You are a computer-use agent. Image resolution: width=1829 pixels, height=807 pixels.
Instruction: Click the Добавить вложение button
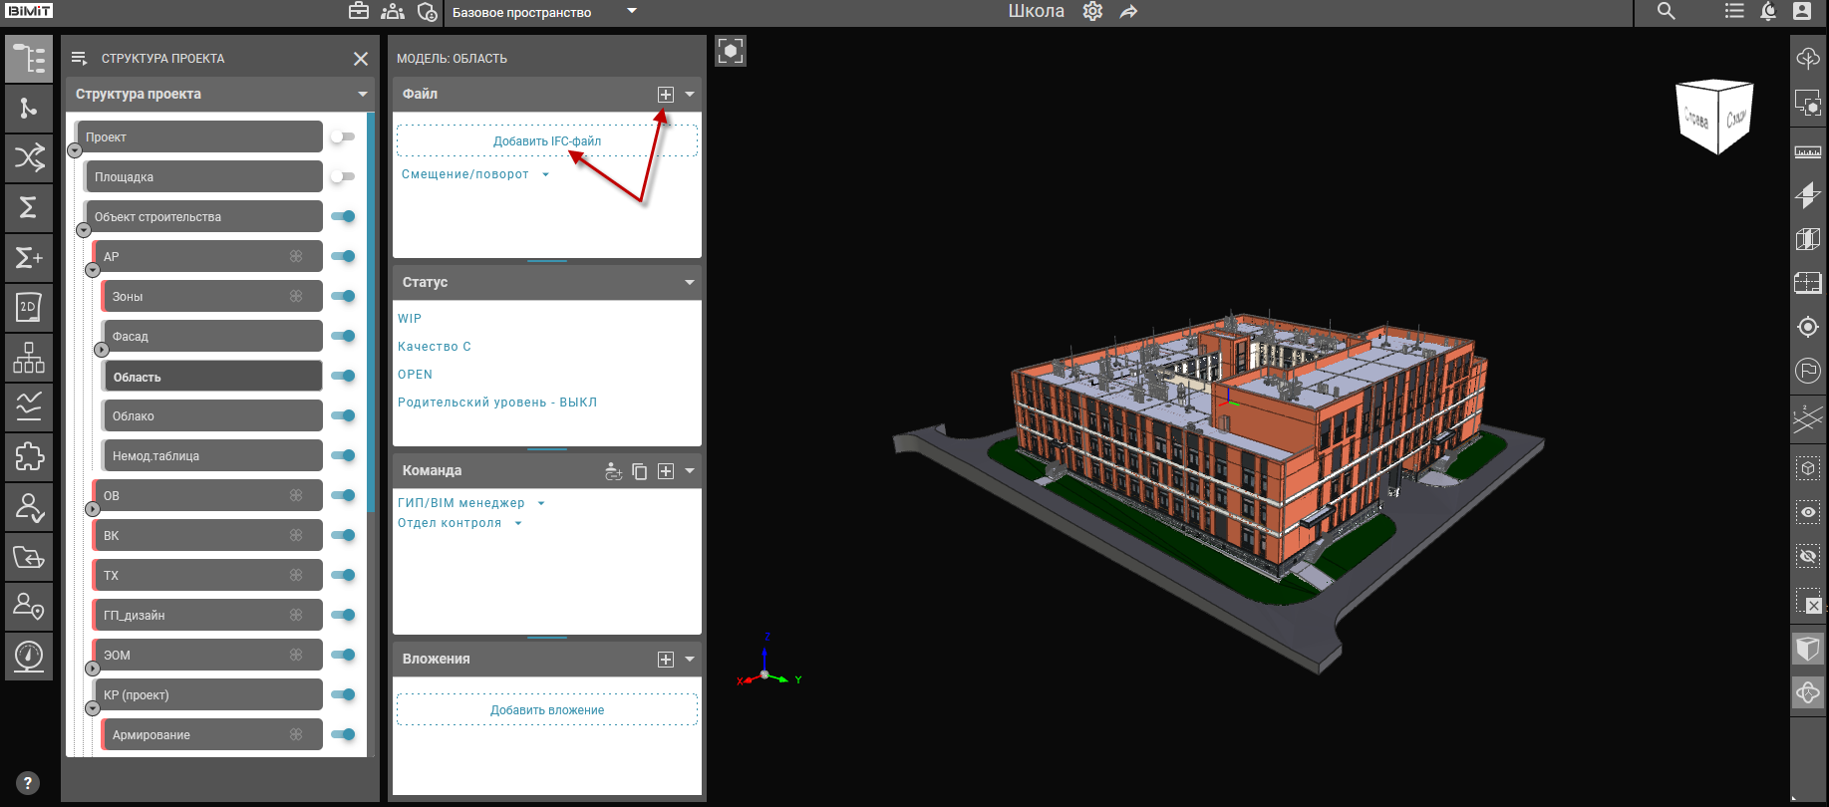pos(547,710)
